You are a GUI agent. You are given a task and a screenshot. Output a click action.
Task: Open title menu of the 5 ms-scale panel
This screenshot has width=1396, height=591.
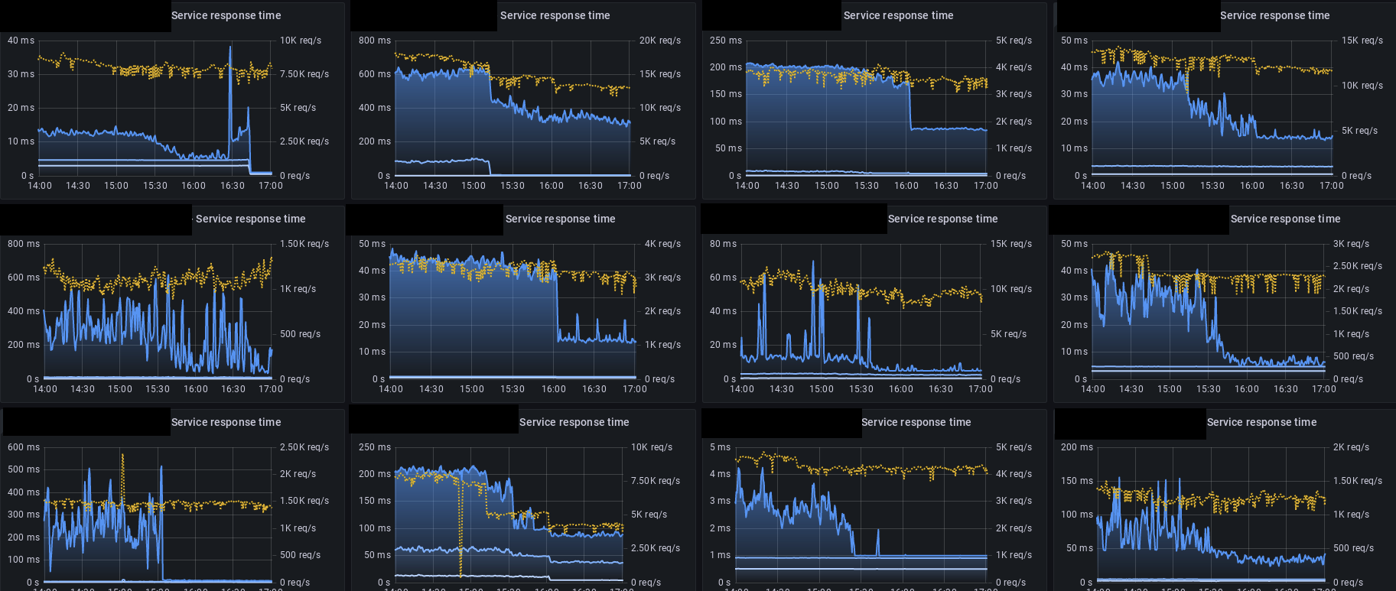[916, 422]
